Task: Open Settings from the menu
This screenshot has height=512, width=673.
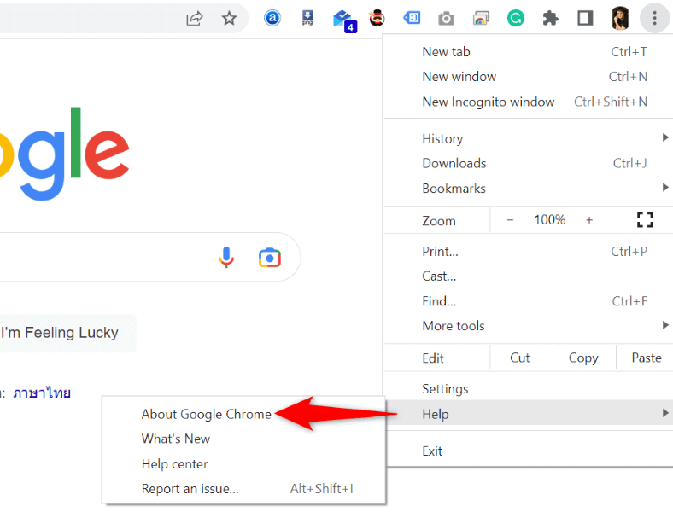Action: coord(529,389)
